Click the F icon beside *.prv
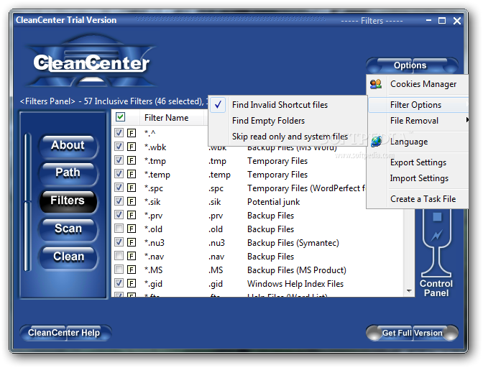 coord(132,215)
